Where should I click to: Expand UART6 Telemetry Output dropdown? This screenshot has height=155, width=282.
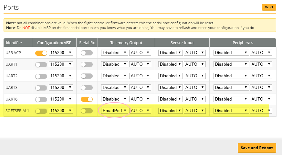tap(114, 99)
